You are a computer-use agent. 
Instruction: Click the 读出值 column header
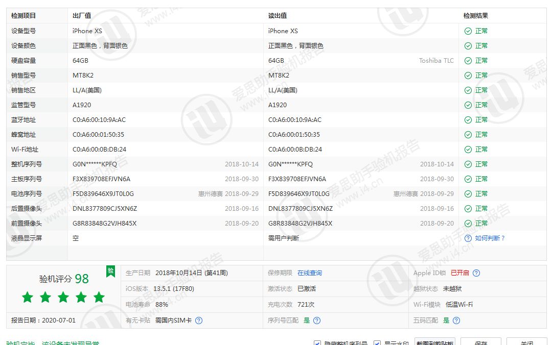[x=277, y=15]
